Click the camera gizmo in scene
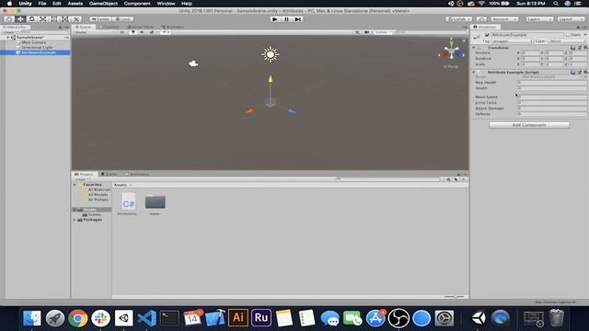This screenshot has width=589, height=331. click(193, 63)
